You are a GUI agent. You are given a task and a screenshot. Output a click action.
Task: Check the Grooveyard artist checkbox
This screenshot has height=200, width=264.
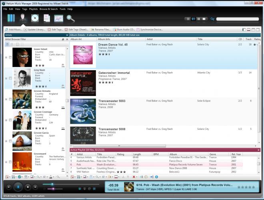click(10, 162)
